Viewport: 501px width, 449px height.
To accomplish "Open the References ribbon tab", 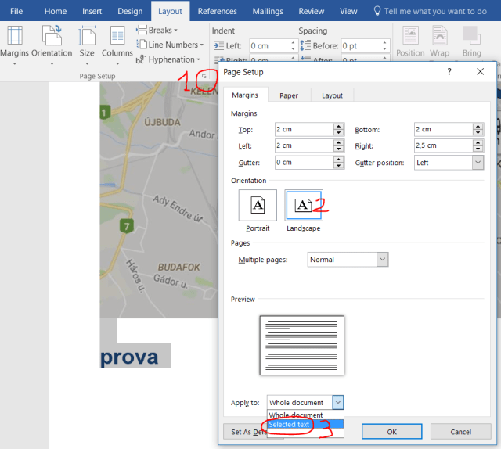I will tap(218, 11).
